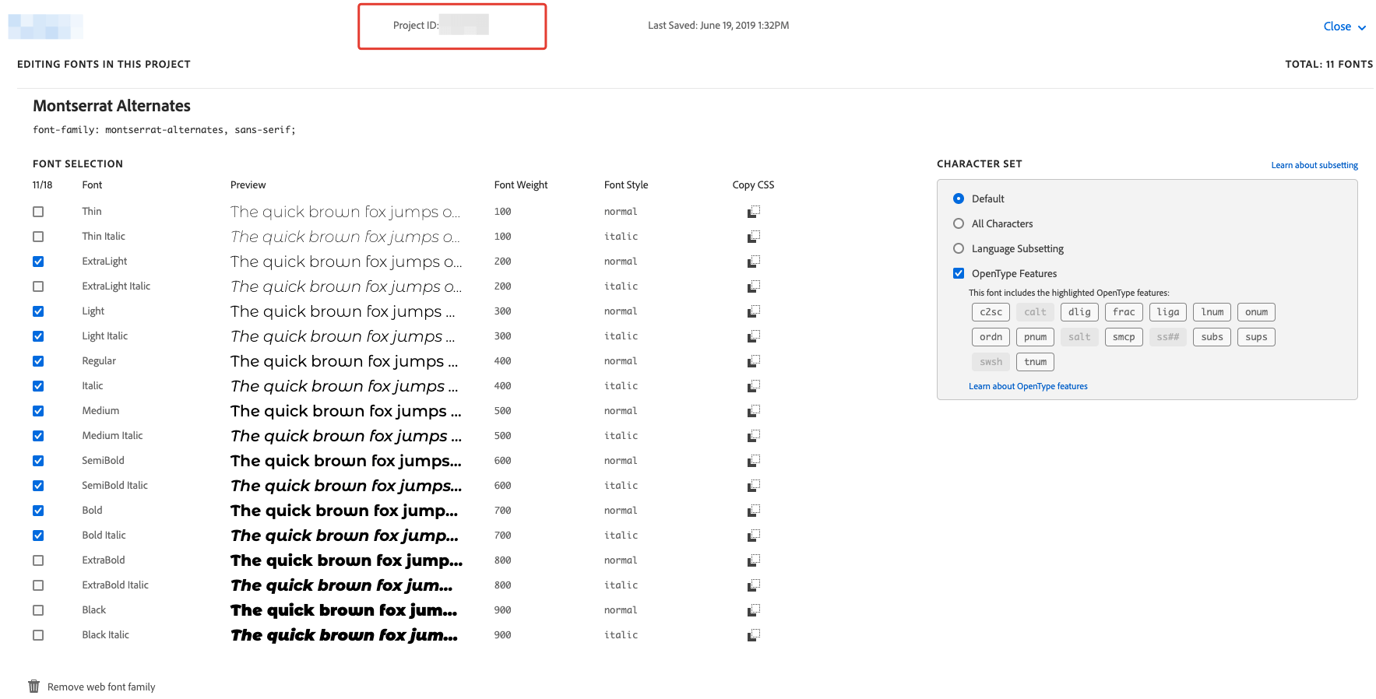Image resolution: width=1376 pixels, height=699 pixels.
Task: Disable the OpenType Features checkbox
Action: tap(959, 273)
